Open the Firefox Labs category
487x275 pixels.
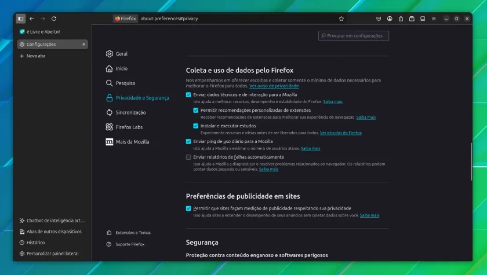pos(124,127)
